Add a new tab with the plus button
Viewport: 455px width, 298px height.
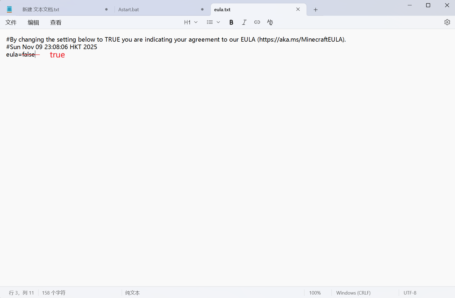316,10
